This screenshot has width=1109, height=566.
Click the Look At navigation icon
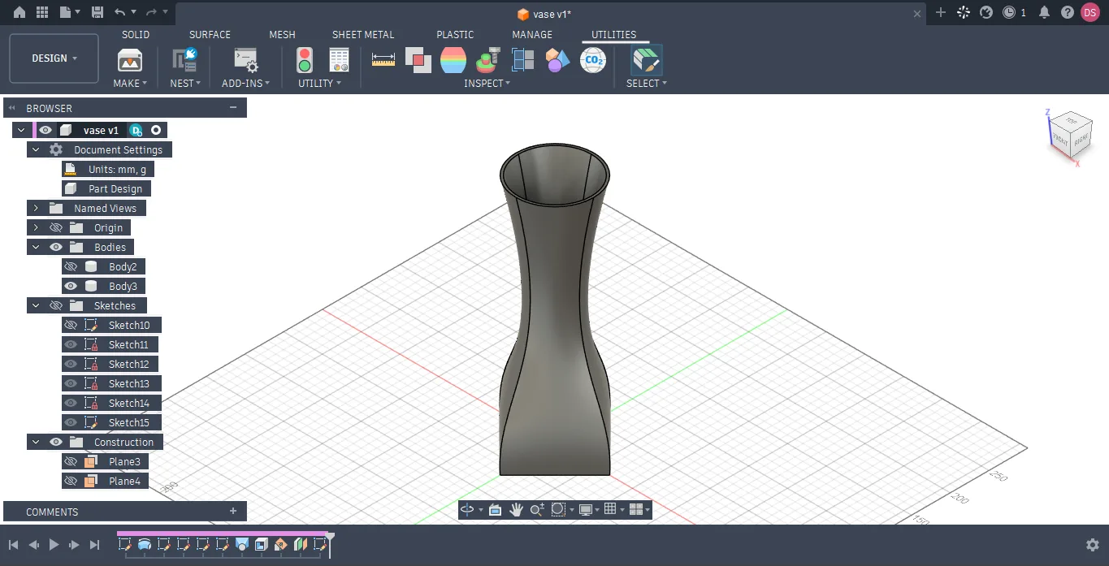click(x=495, y=509)
